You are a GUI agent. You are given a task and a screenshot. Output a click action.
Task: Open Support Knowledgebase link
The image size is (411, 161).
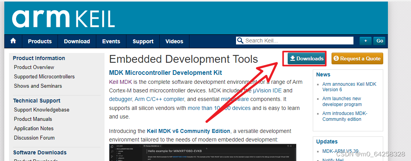click(x=41, y=110)
